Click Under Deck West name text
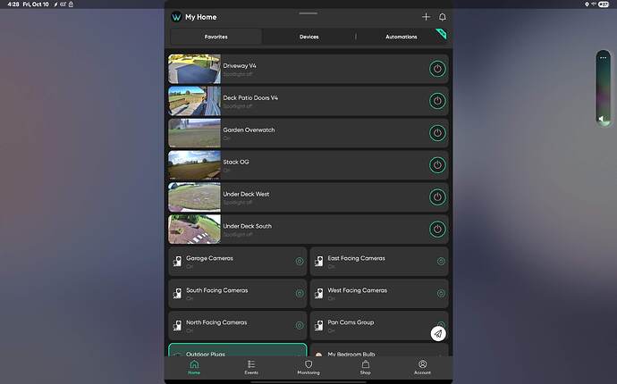This screenshot has width=617, height=384. (246, 194)
